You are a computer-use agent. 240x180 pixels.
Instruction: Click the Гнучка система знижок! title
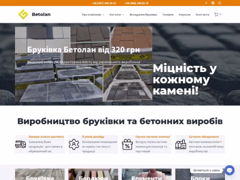coord(153,136)
